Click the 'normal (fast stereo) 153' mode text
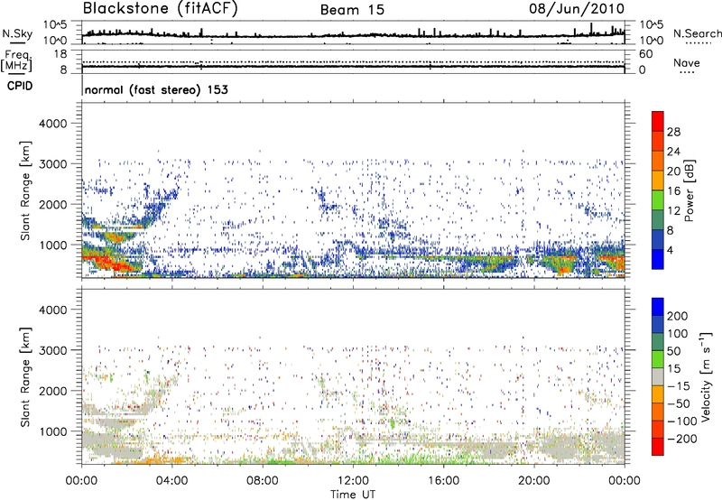The image size is (722, 500). (156, 90)
